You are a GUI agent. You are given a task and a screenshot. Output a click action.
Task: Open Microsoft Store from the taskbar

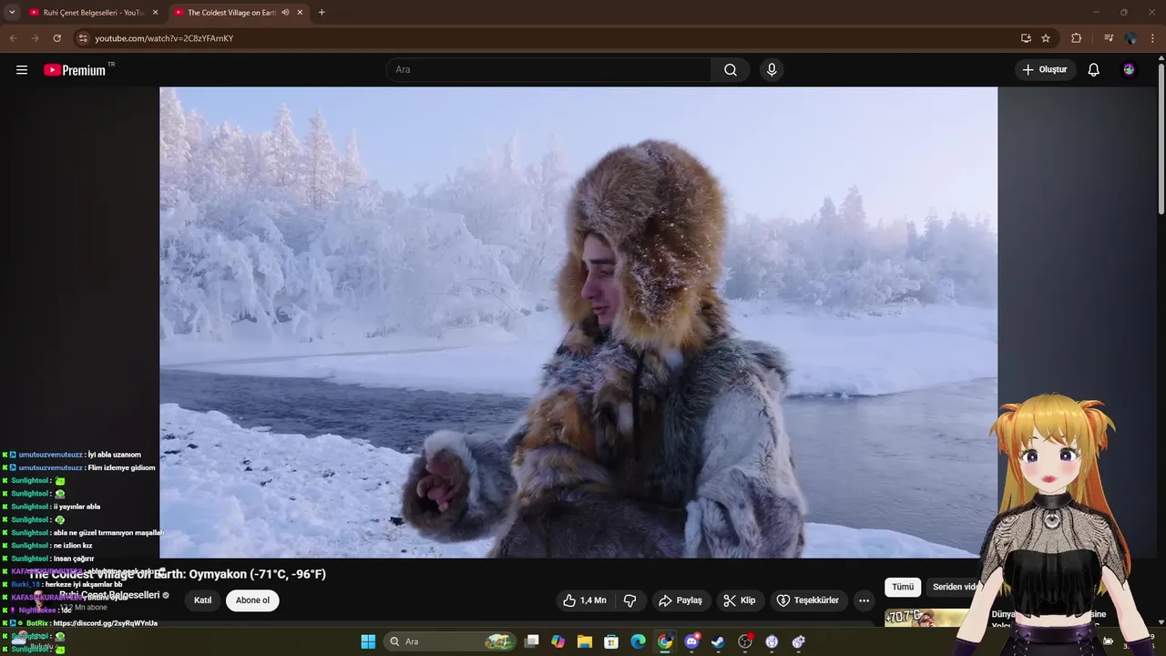[611, 641]
